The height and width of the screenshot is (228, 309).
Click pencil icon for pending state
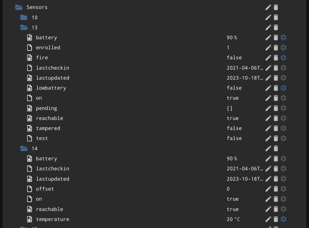268,108
